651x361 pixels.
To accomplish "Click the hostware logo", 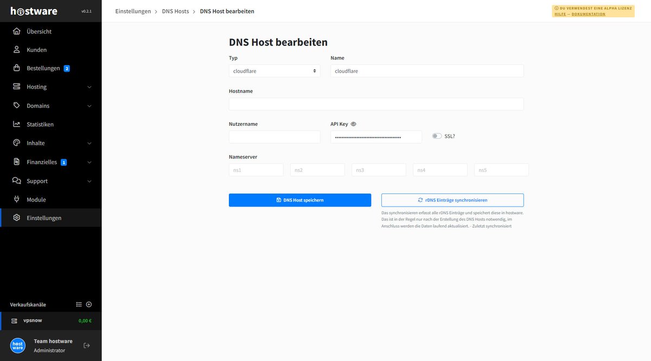I will click(x=34, y=11).
